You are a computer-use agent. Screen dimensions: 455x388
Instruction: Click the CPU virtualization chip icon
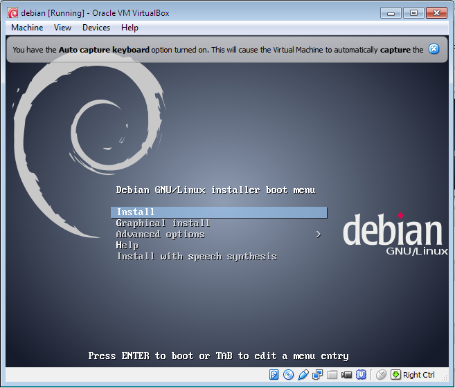361,375
